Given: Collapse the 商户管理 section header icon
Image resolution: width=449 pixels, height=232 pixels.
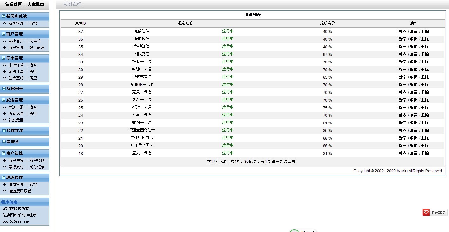Looking at the screenshot, I should click(x=3, y=34).
